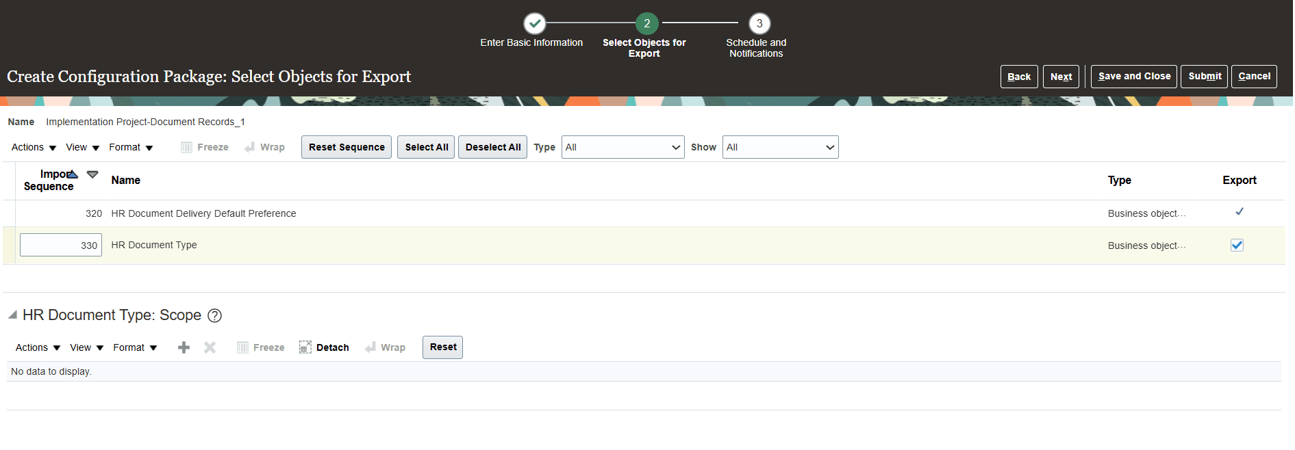Open the Type filter dropdown
The image size is (1295, 450).
623,147
